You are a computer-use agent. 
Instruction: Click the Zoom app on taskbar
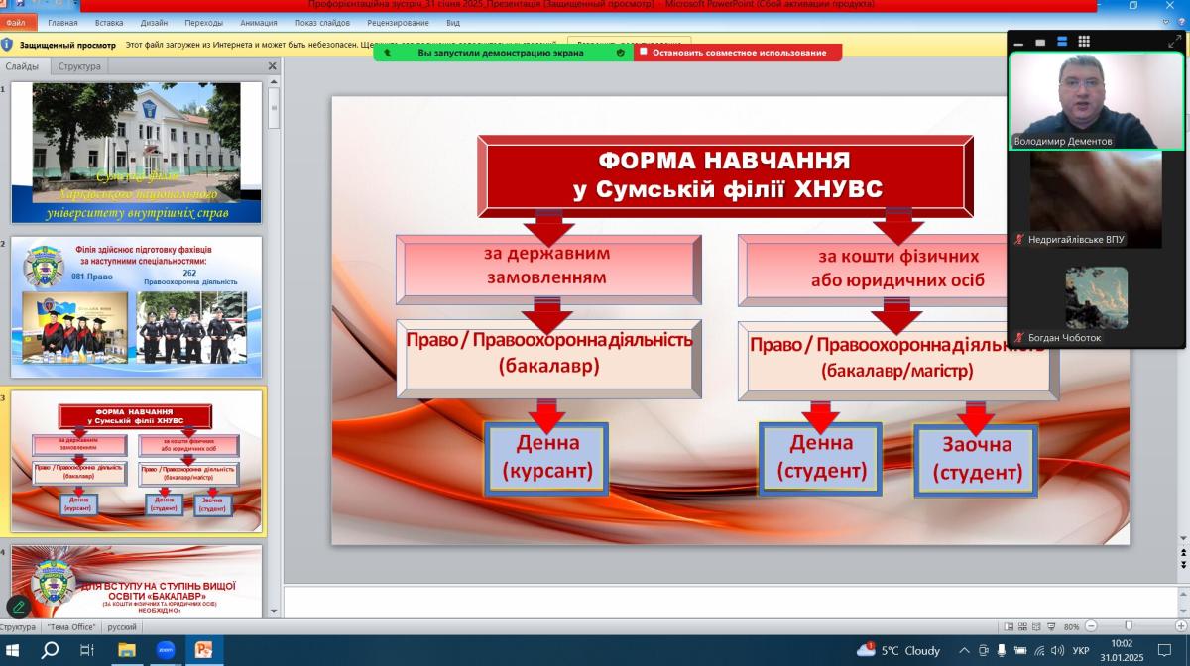tap(165, 650)
